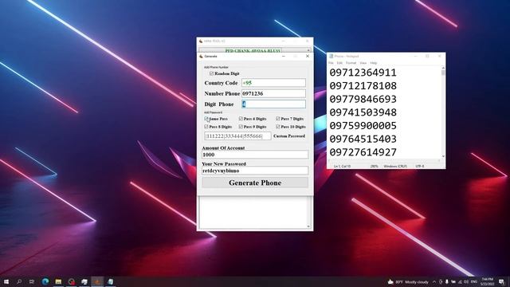The height and width of the screenshot is (287, 510).
Task: Click the line 09759900005 in Notepad
Action: [x=363, y=126]
